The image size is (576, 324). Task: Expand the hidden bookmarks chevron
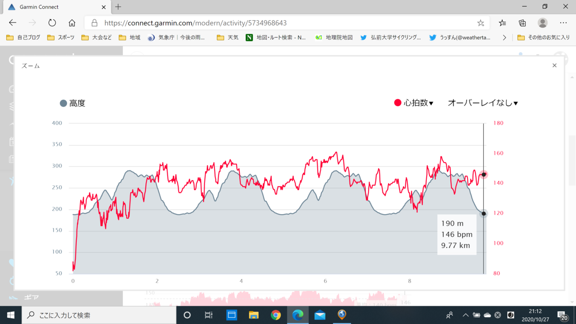[504, 37]
